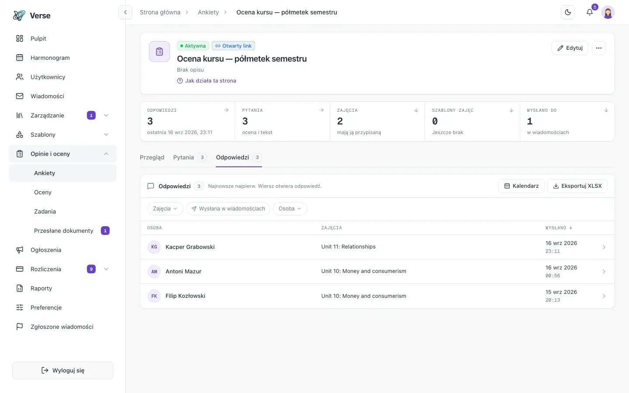Expand the Zarządzanie sidebar section
Screen dimensions: 629x393
click(63, 115)
